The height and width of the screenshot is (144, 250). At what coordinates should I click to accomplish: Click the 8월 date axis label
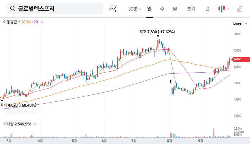coord(169,141)
